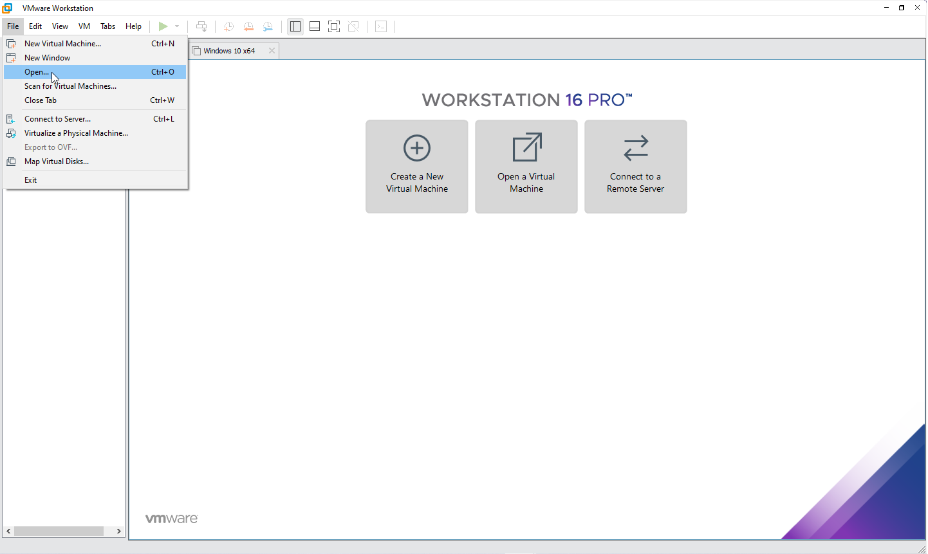The width and height of the screenshot is (928, 554).
Task: Click the library horizontal scrollbar thumb
Action: coord(59,531)
